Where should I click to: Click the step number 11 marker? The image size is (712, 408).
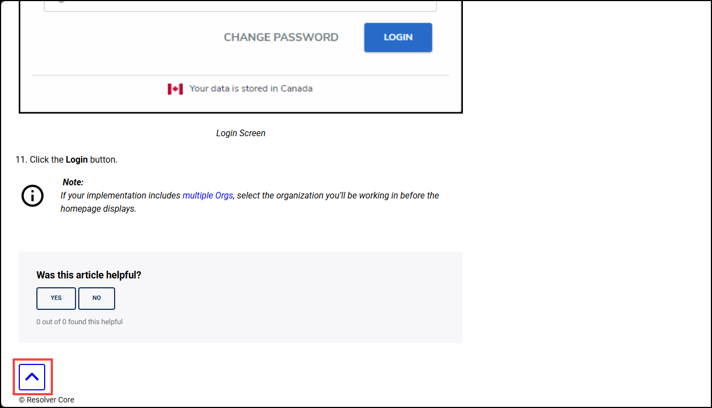(x=21, y=160)
